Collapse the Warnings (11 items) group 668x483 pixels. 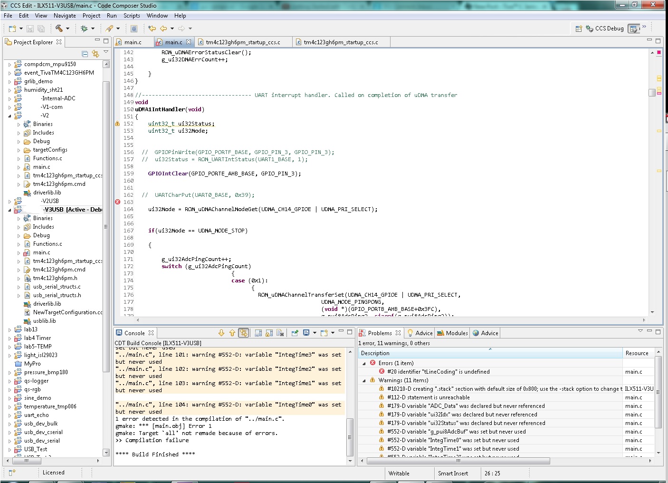pos(364,380)
